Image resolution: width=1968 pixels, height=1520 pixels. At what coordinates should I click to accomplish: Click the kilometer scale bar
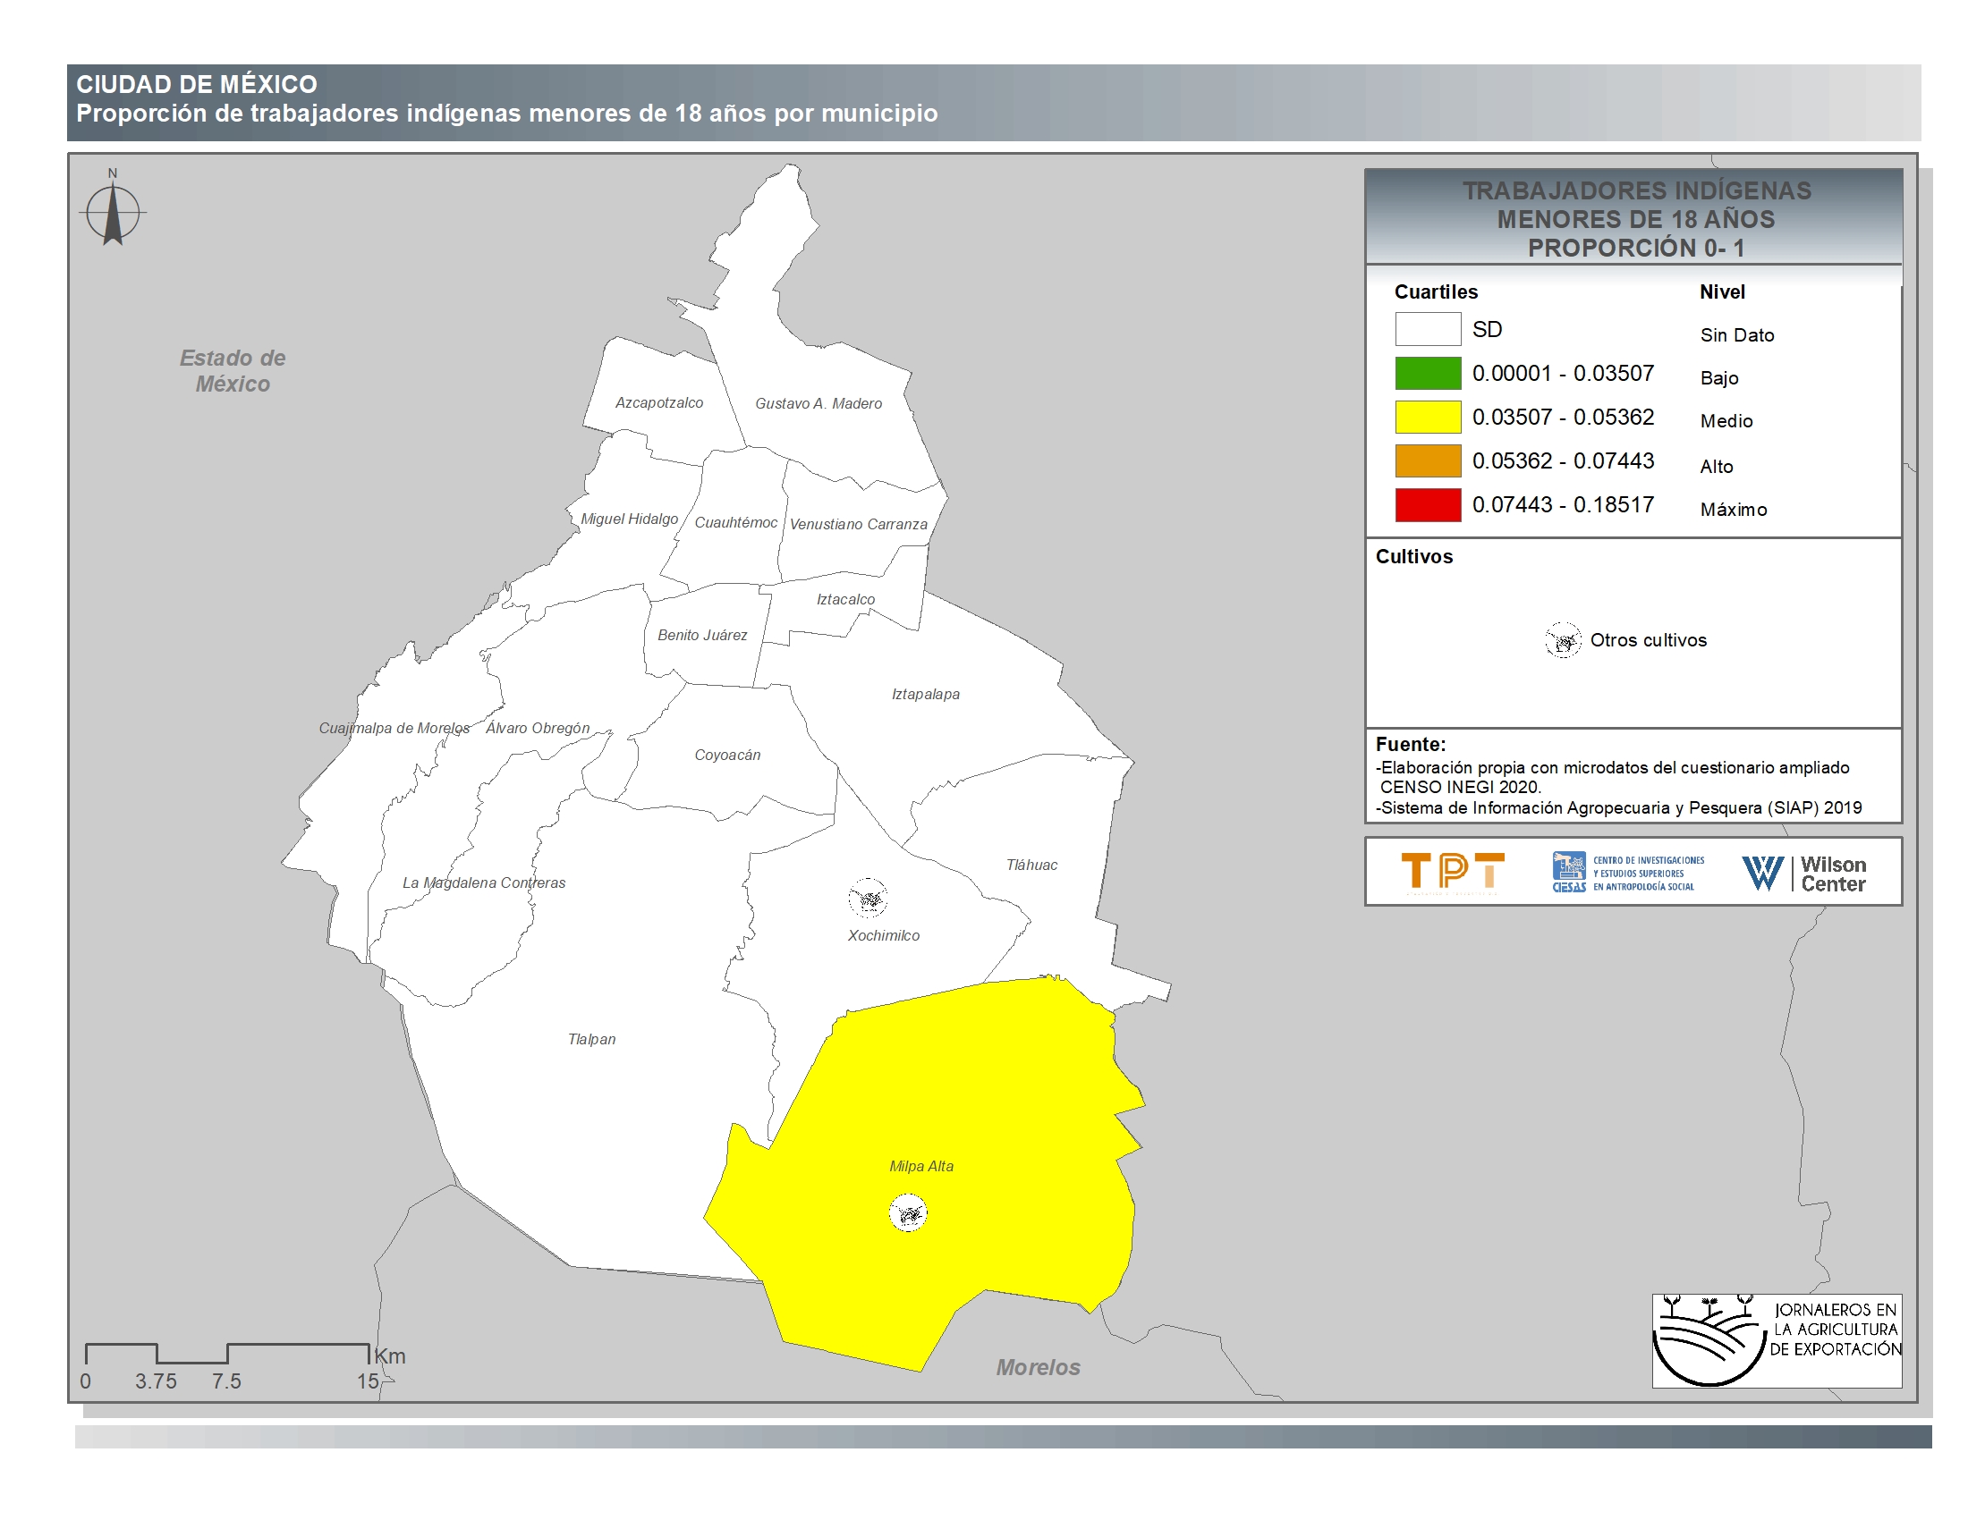227,1354
